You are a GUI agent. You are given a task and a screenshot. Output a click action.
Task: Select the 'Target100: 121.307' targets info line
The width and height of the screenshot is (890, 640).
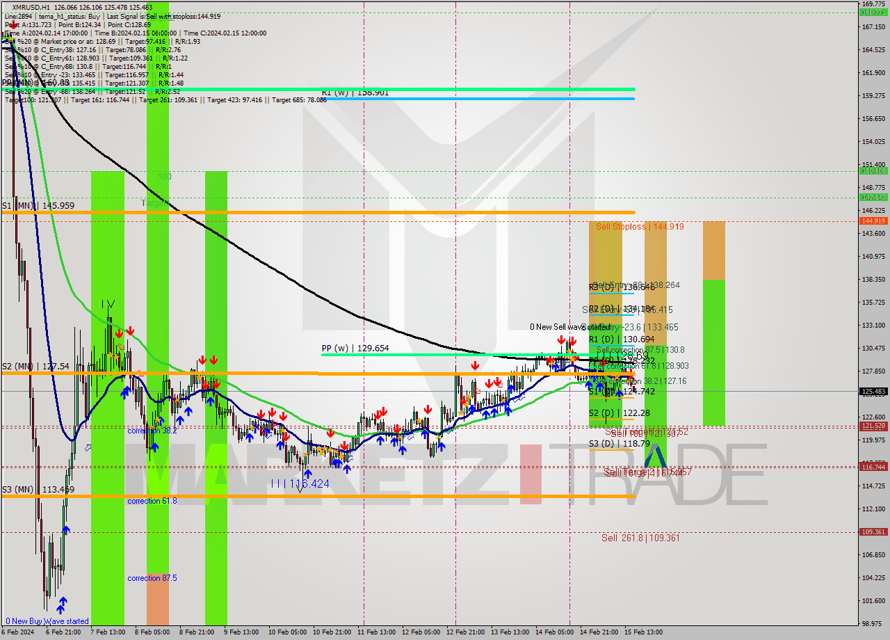click(165, 100)
